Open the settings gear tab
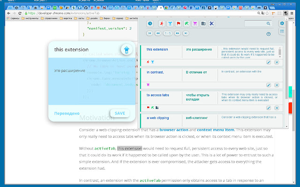This screenshot has height=187, width=300. (x=282, y=23)
